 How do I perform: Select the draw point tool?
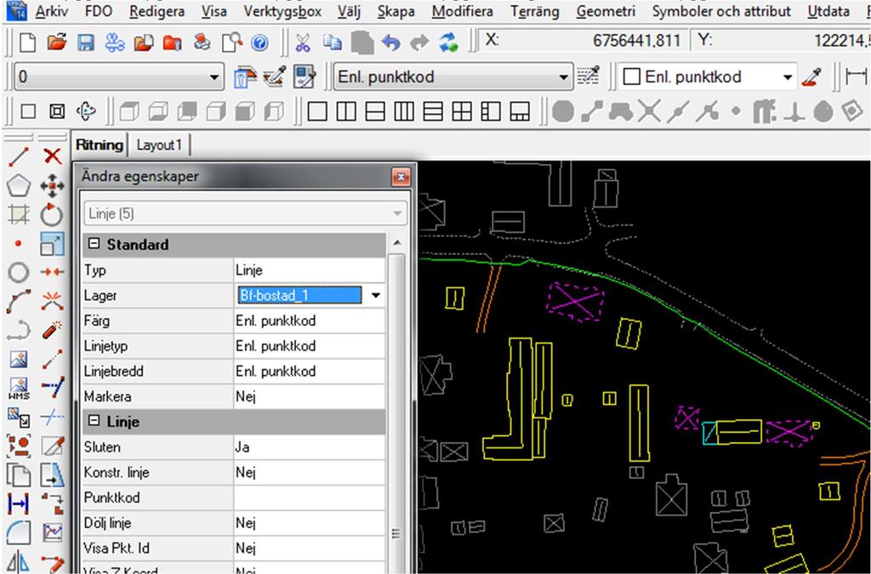click(19, 244)
